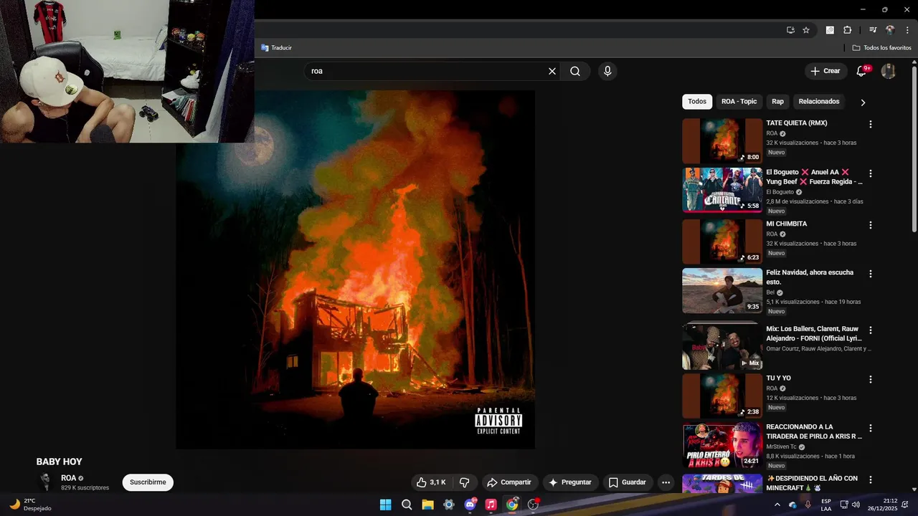Viewport: 918px width, 516px height.
Task: Open the YouTube account avatar menu
Action: (x=888, y=71)
